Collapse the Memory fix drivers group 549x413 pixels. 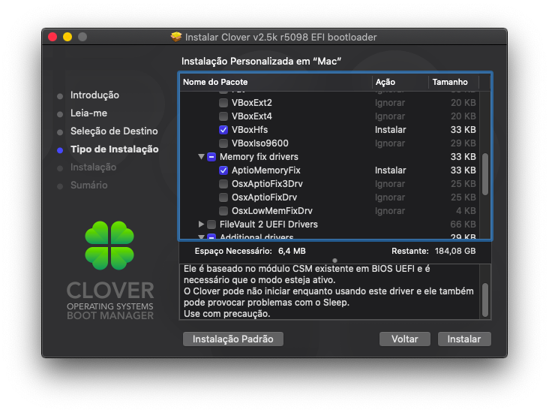tap(201, 157)
